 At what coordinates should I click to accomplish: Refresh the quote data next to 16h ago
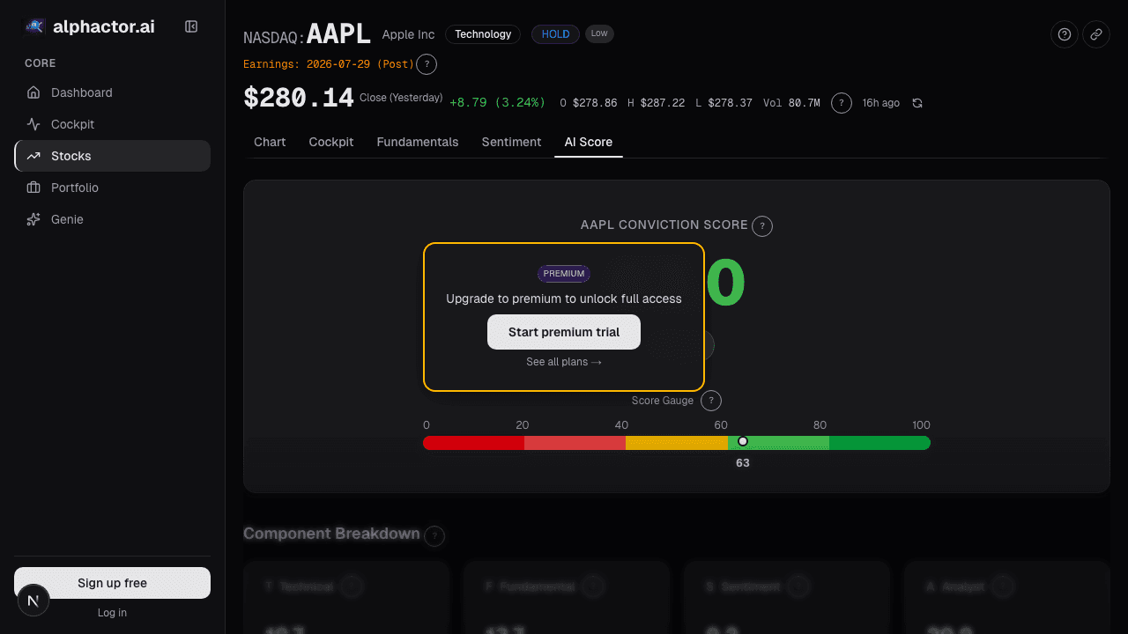pos(917,103)
